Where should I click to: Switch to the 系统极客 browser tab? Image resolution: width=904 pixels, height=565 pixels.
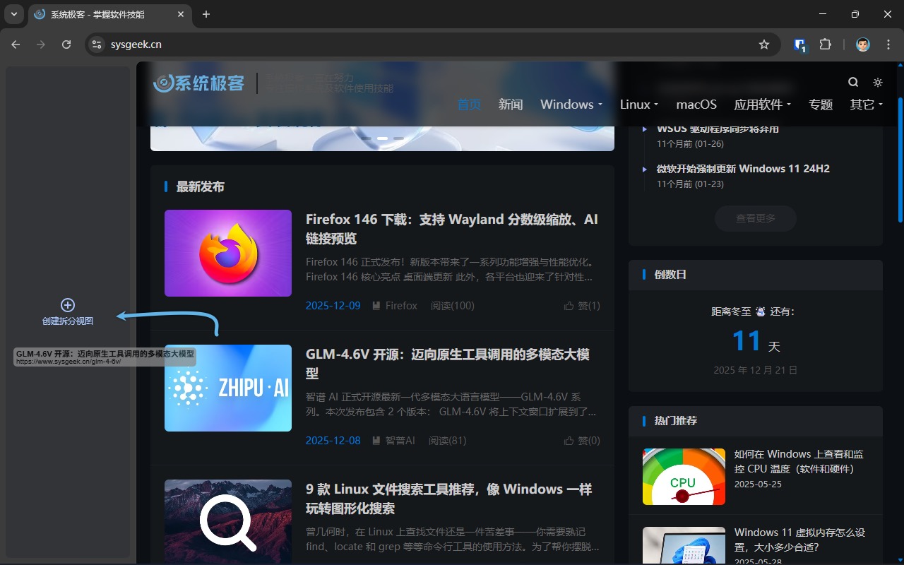click(99, 14)
